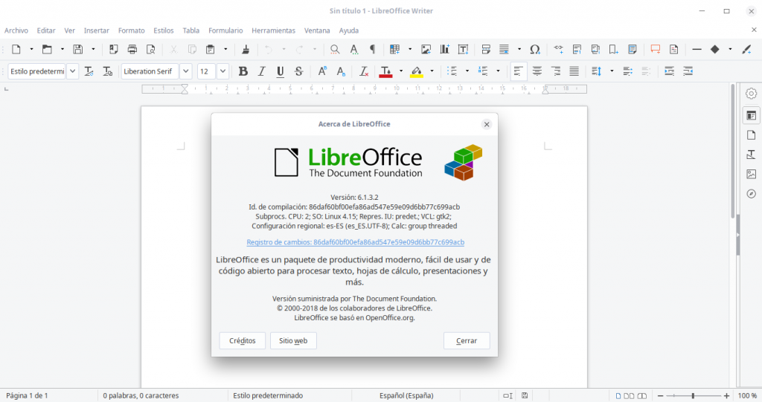
Task: Click the Cerrar button in dialog
Action: coord(467,341)
